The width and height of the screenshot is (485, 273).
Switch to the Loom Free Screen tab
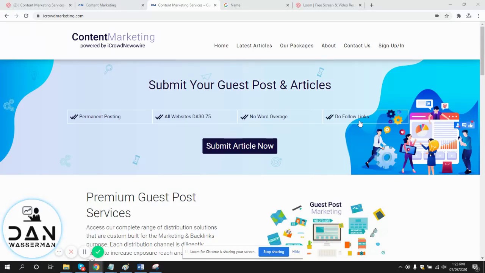click(x=329, y=5)
